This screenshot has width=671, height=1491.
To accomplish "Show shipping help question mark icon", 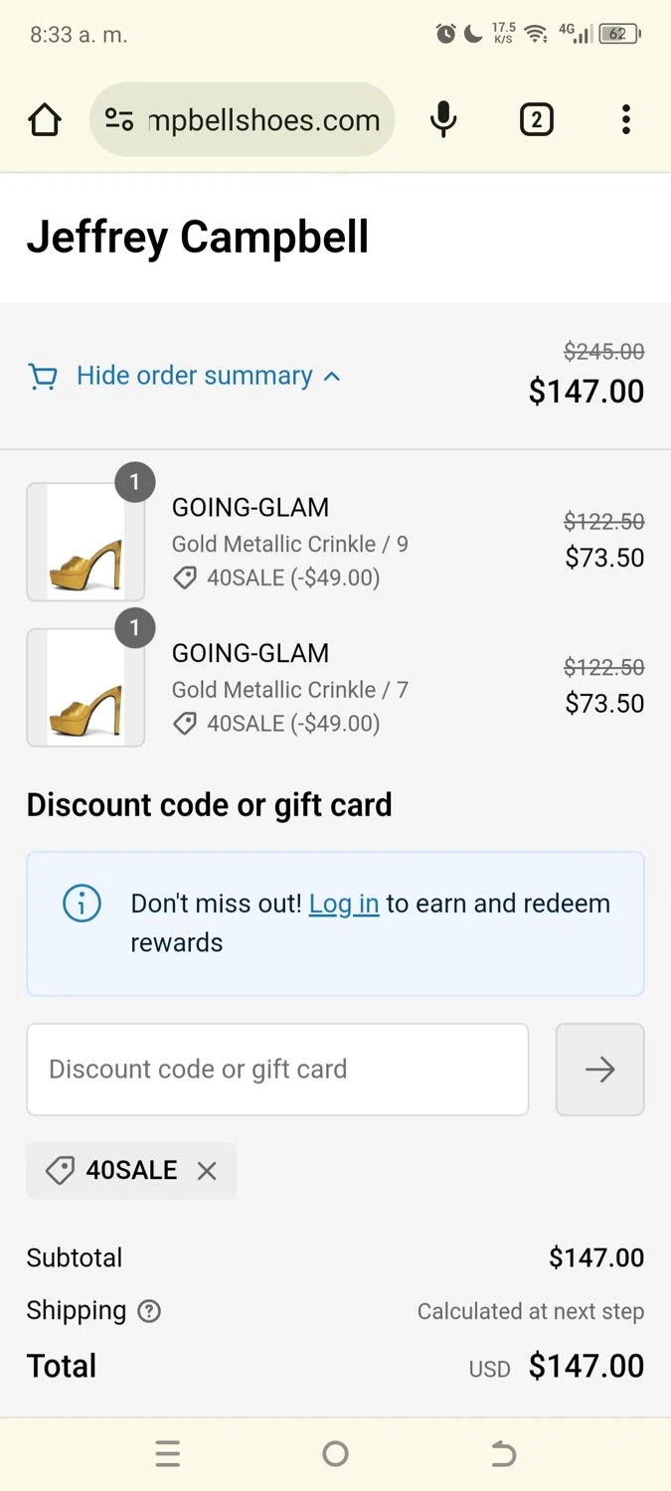I will tap(149, 1312).
